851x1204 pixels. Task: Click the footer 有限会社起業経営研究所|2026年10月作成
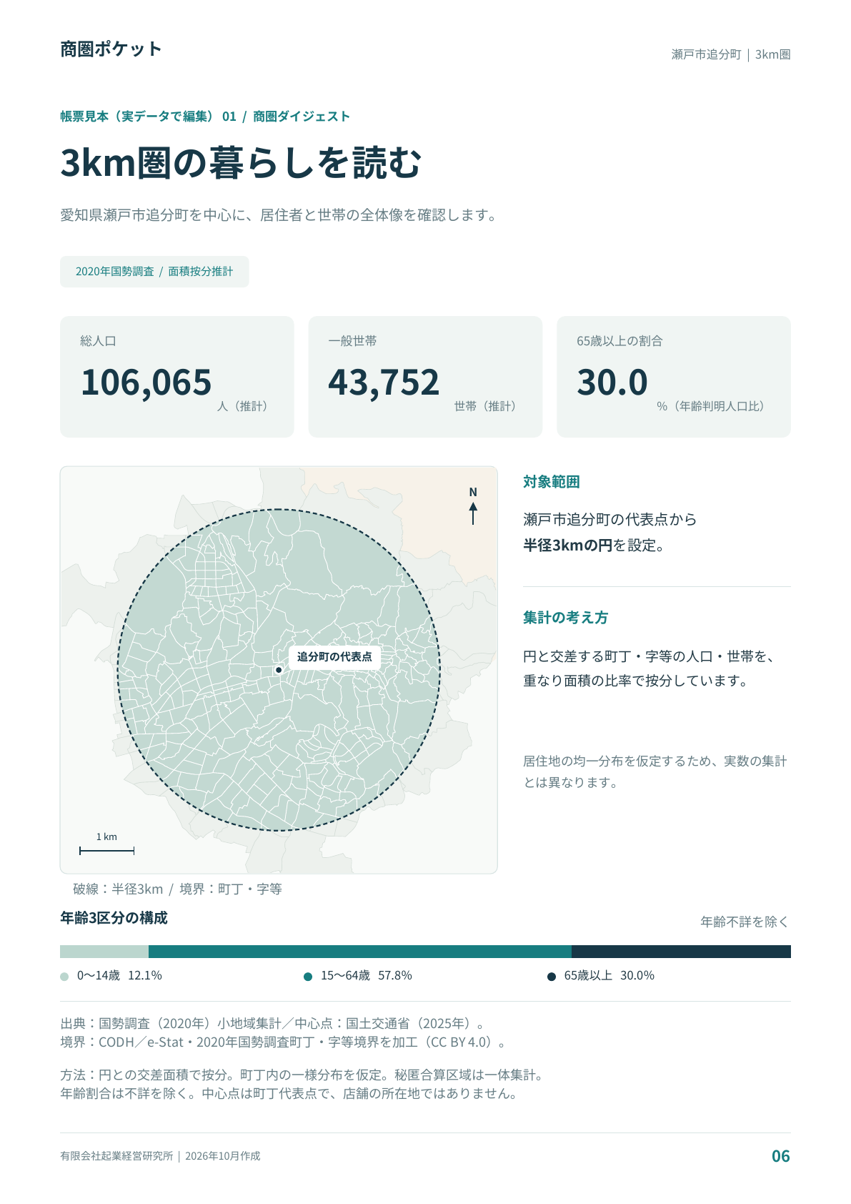coord(160,1156)
